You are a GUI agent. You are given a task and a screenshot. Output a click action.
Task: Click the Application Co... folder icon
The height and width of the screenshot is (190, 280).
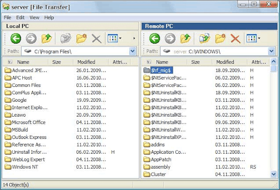(147, 152)
